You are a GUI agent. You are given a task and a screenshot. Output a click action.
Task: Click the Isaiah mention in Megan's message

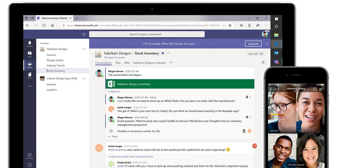coord(120,101)
